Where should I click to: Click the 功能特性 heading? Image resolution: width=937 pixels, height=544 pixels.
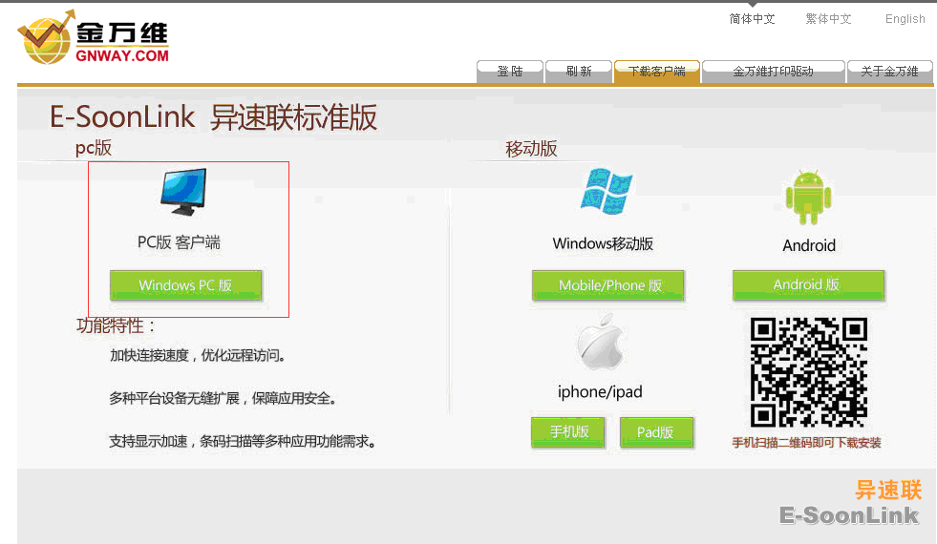[116, 326]
